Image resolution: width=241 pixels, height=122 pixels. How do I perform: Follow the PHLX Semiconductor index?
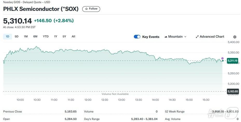(x=91, y=9)
